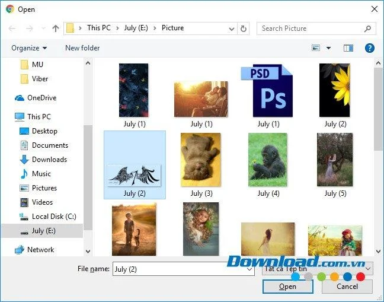Open help with the question mark
Screen dimensions: 384x302
pos(370,48)
